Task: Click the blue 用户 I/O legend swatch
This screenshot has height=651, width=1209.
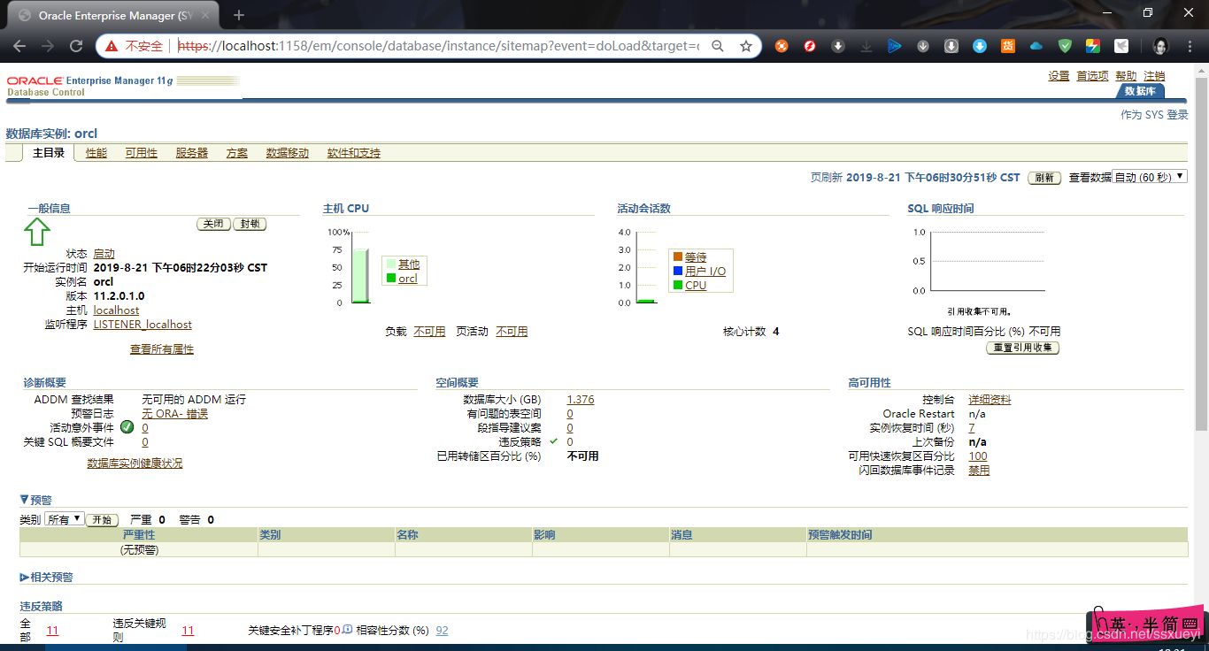Action: pyautogui.click(x=677, y=271)
